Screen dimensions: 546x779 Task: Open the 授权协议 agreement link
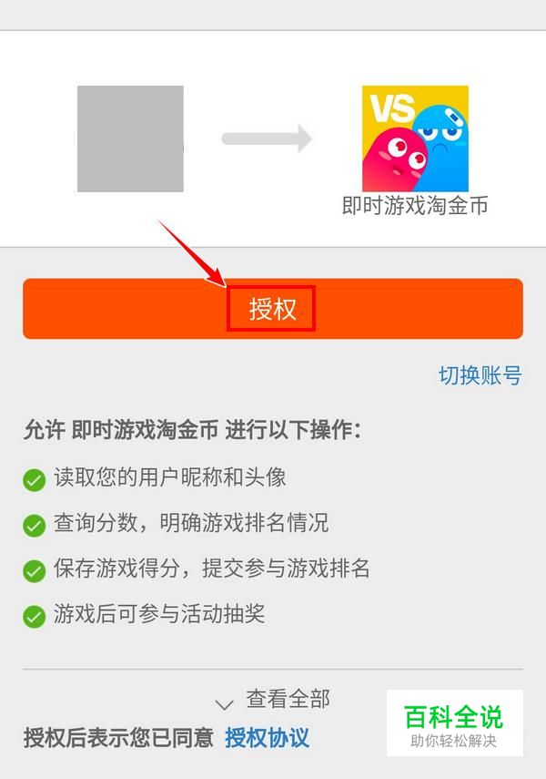(x=267, y=738)
